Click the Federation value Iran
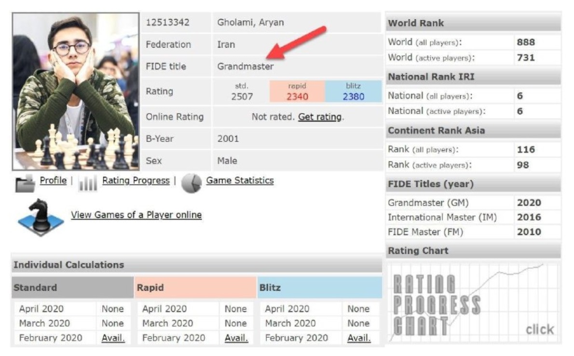Screen dimensions: 574x356 pos(226,45)
